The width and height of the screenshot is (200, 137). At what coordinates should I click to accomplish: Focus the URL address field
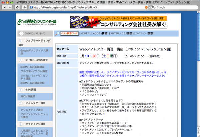89,7
